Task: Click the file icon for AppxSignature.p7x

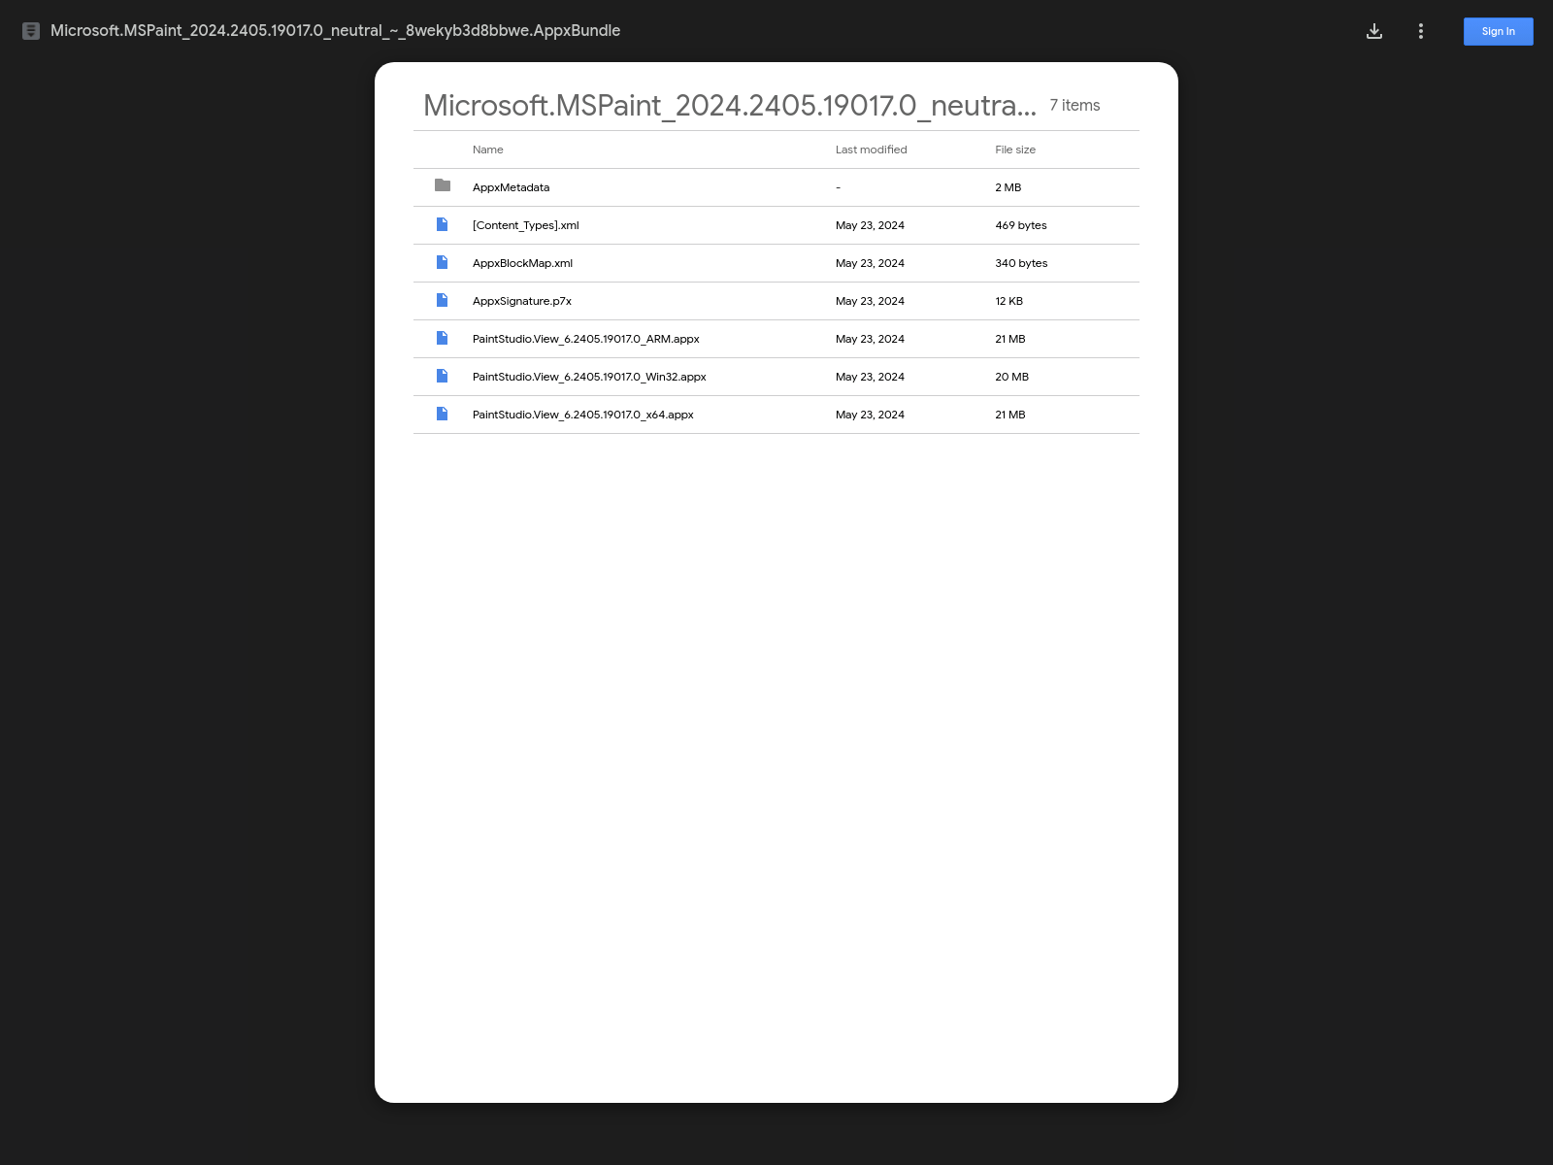Action: coord(443,300)
